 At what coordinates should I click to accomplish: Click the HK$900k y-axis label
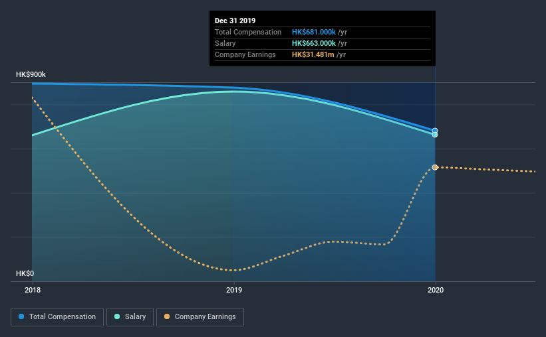point(31,75)
